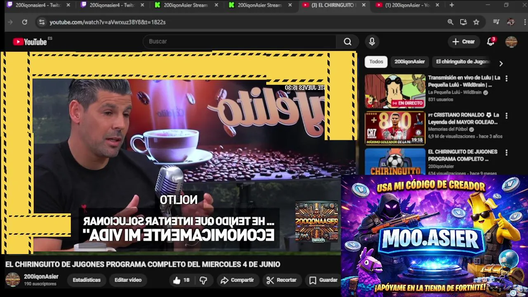Show more filter chips with right chevron
Image resolution: width=528 pixels, height=297 pixels.
(x=501, y=64)
